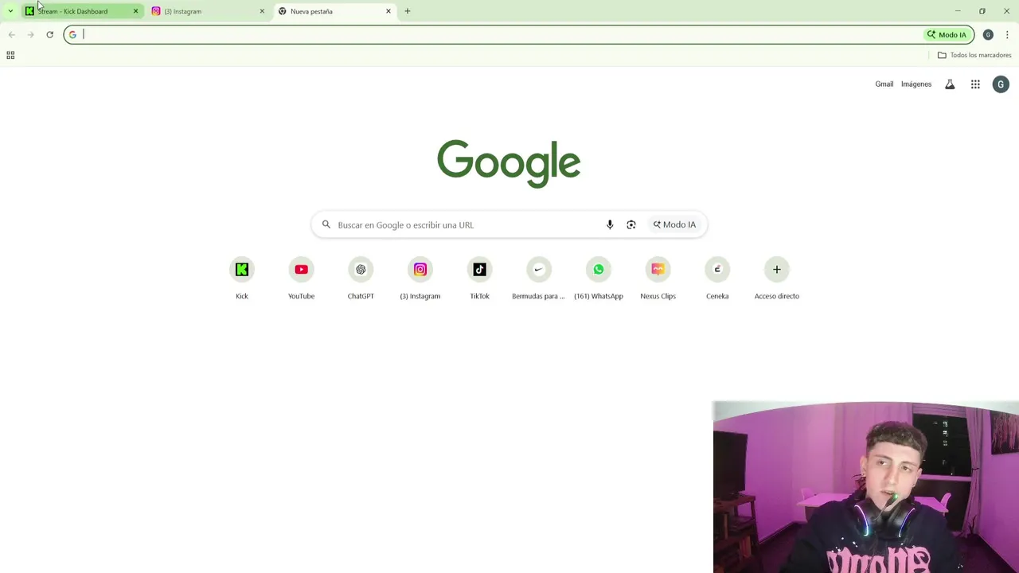
Task: Open the Nexus Clips shortcut tile
Action: [x=658, y=279]
